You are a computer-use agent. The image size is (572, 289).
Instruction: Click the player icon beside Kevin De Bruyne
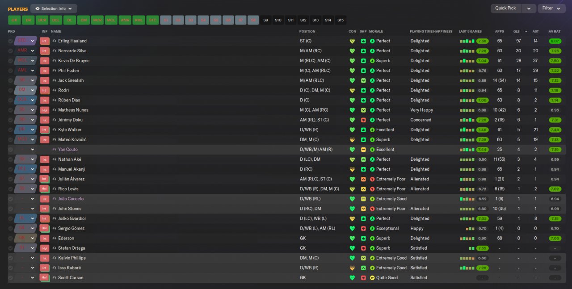[55, 61]
